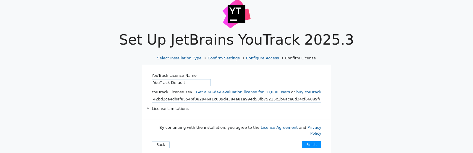Go to Select Installation Type step
Viewport: 473px width, 153px height.
[179, 58]
